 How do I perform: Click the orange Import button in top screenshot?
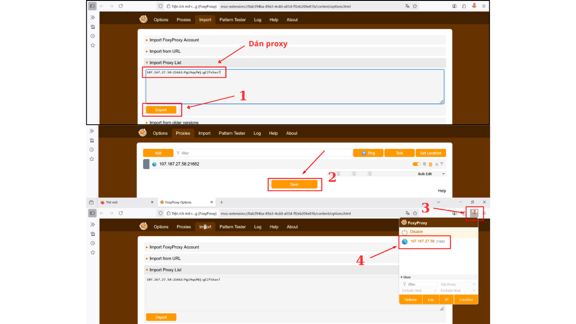click(x=161, y=110)
